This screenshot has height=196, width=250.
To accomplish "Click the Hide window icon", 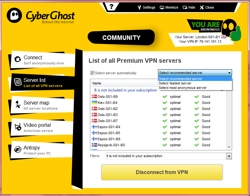I will point(185,7).
